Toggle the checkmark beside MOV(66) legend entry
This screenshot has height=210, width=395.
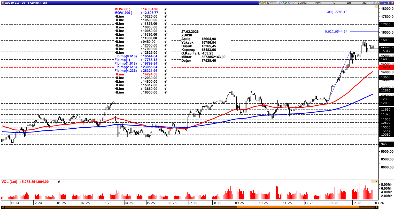(165, 9)
